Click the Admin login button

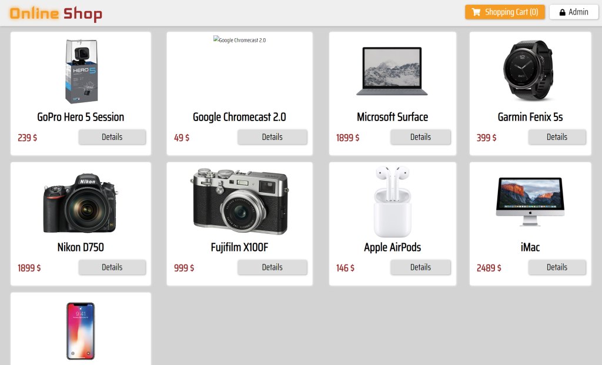click(574, 12)
